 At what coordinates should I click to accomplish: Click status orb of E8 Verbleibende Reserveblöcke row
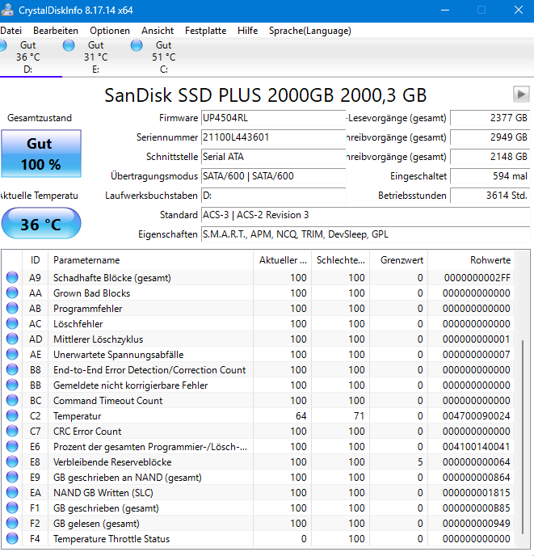click(x=12, y=462)
